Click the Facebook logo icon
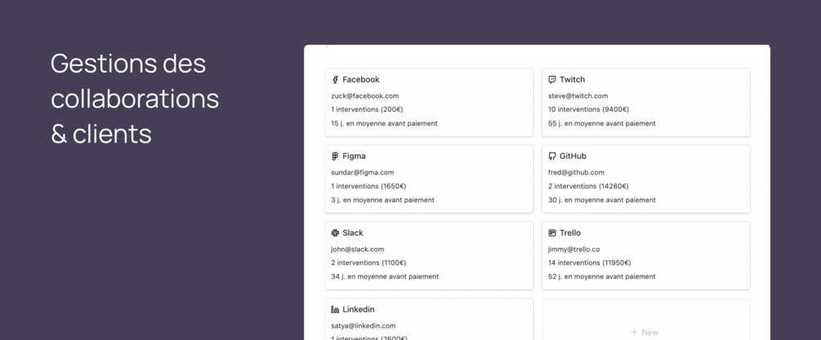Screen dimensions: 821x340 [335, 80]
